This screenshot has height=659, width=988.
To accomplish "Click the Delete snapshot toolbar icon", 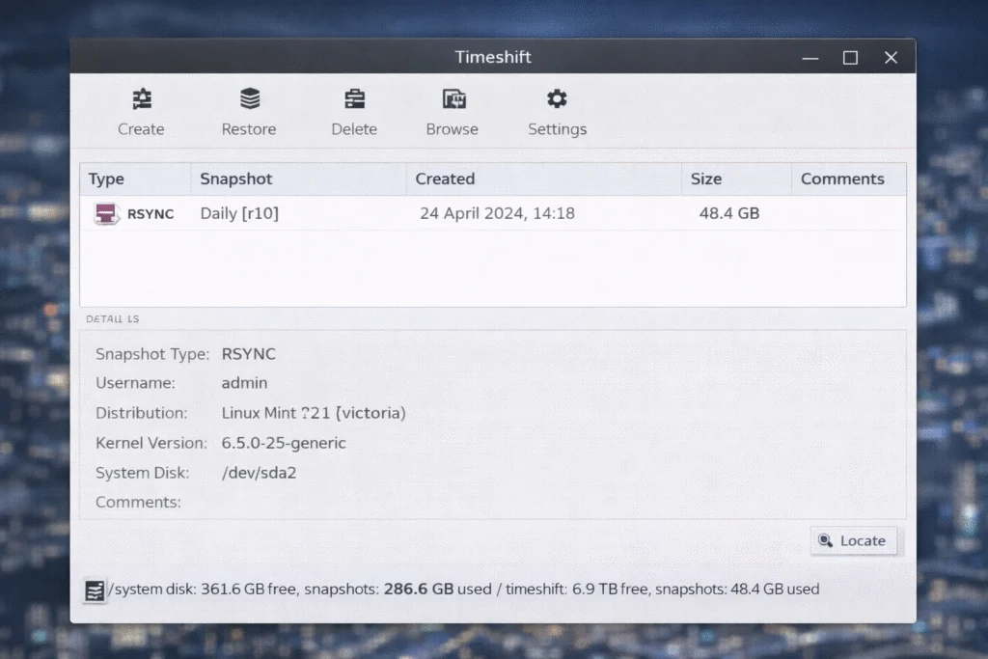I will [354, 99].
